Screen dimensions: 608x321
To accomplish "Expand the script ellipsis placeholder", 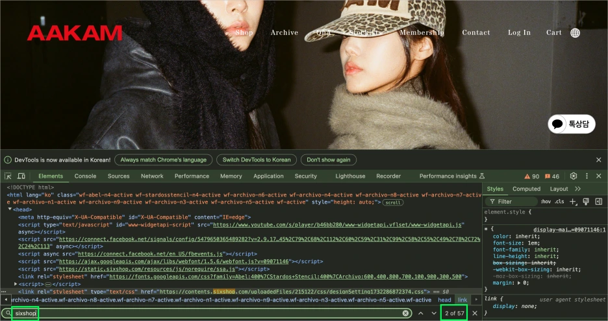I will point(49,284).
